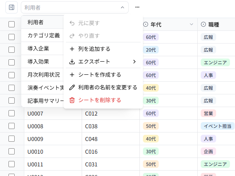
Task: Check the checkbox for row U0011
Action: tap(12, 164)
